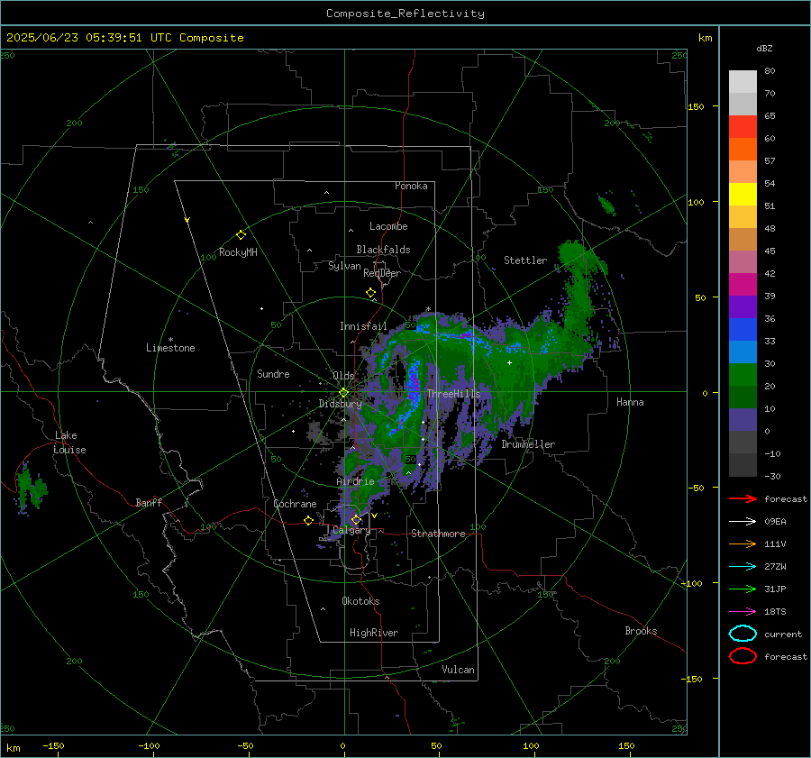
Task: Click the red forecast ellipse legend icon
Action: click(743, 656)
